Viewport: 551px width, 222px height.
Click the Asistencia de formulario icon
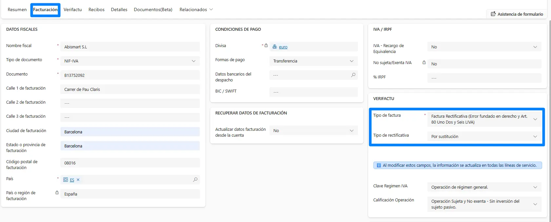click(x=493, y=14)
